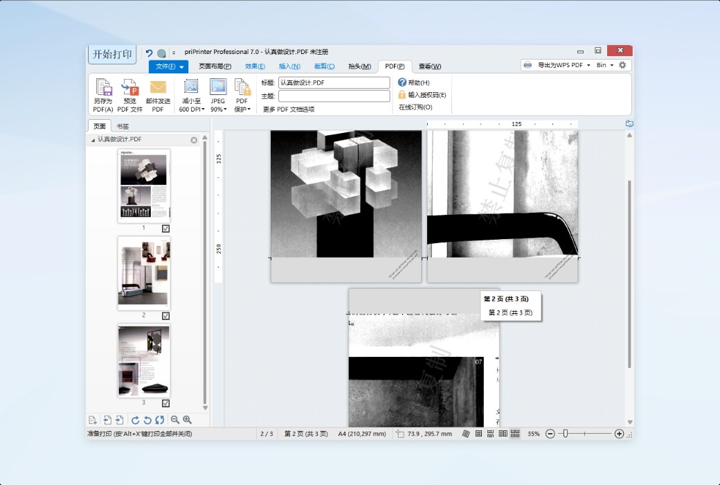Click the 3D view icon in status bar
This screenshot has height=485, width=720.
tap(466, 434)
